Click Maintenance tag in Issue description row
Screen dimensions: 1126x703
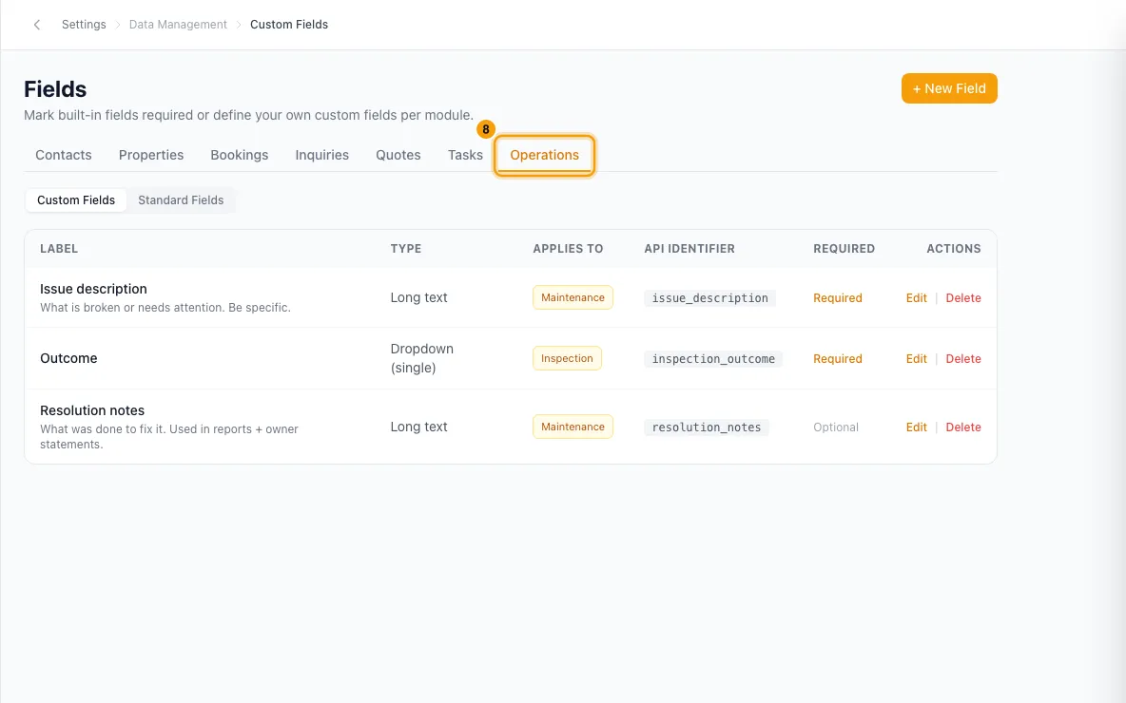573,297
